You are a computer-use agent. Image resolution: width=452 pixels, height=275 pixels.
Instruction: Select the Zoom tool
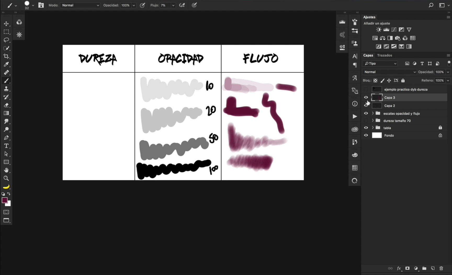[6, 178]
